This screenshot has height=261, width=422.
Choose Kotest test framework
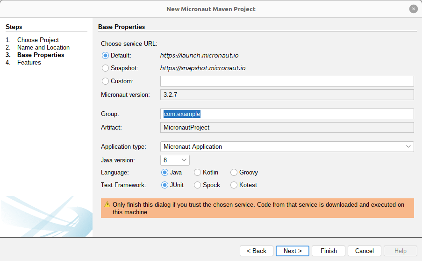point(234,185)
